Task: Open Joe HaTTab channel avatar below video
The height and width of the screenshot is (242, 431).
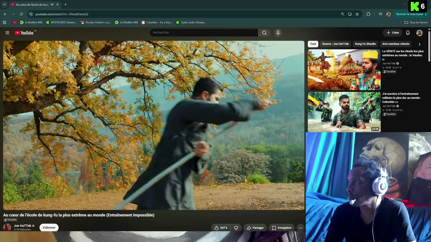Action: tap(7, 228)
